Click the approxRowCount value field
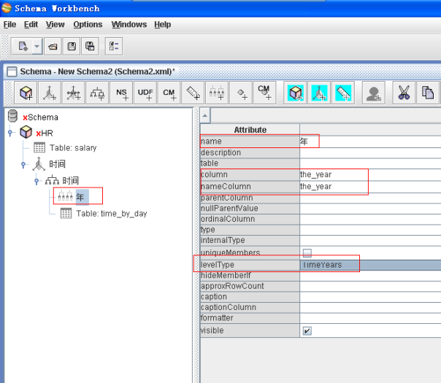This screenshot has height=383, width=441. (370, 286)
